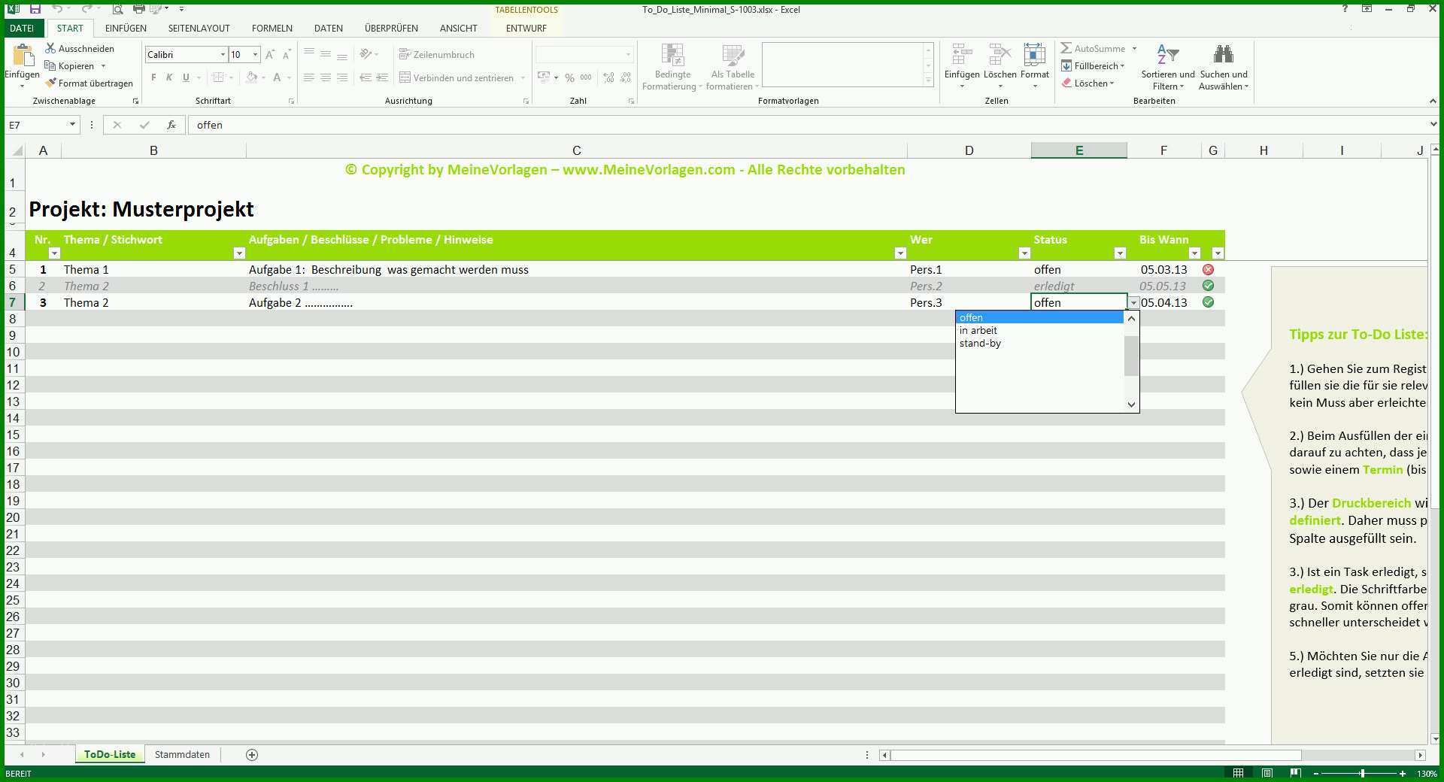The width and height of the screenshot is (1444, 782).
Task: Open the font size dropdown
Action: [255, 55]
